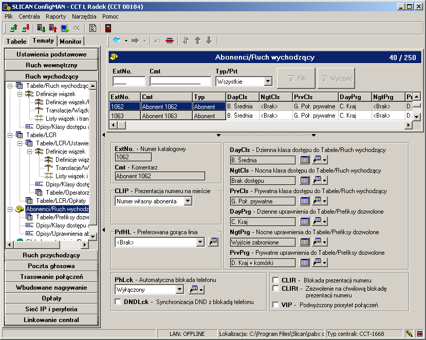Viewport: 426px width, 340px height.
Task: Select the Tabele/LCR/Opłaty tree item
Action: click(61, 201)
